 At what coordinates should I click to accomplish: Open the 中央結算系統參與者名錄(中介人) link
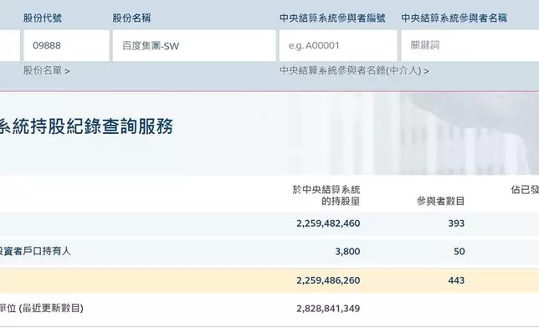(354, 71)
